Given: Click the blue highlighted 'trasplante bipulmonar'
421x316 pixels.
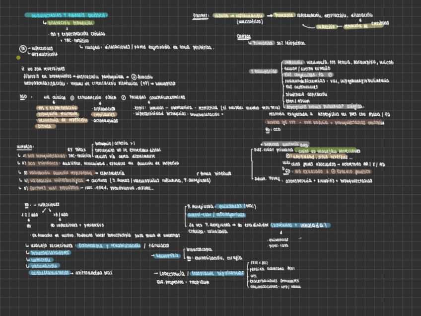Looking at the screenshot, I should pyautogui.click(x=217, y=274).
